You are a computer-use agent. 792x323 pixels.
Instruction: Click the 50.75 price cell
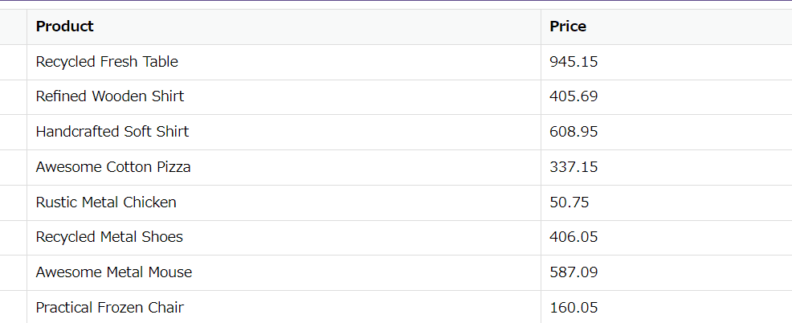(x=570, y=202)
